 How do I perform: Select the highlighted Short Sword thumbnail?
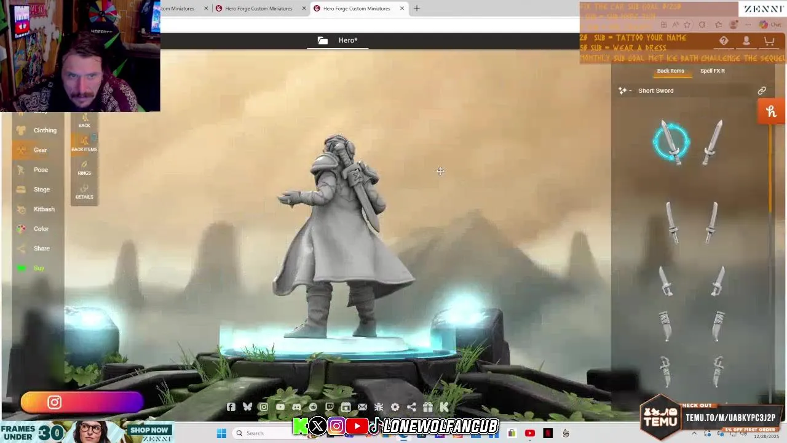click(x=671, y=143)
